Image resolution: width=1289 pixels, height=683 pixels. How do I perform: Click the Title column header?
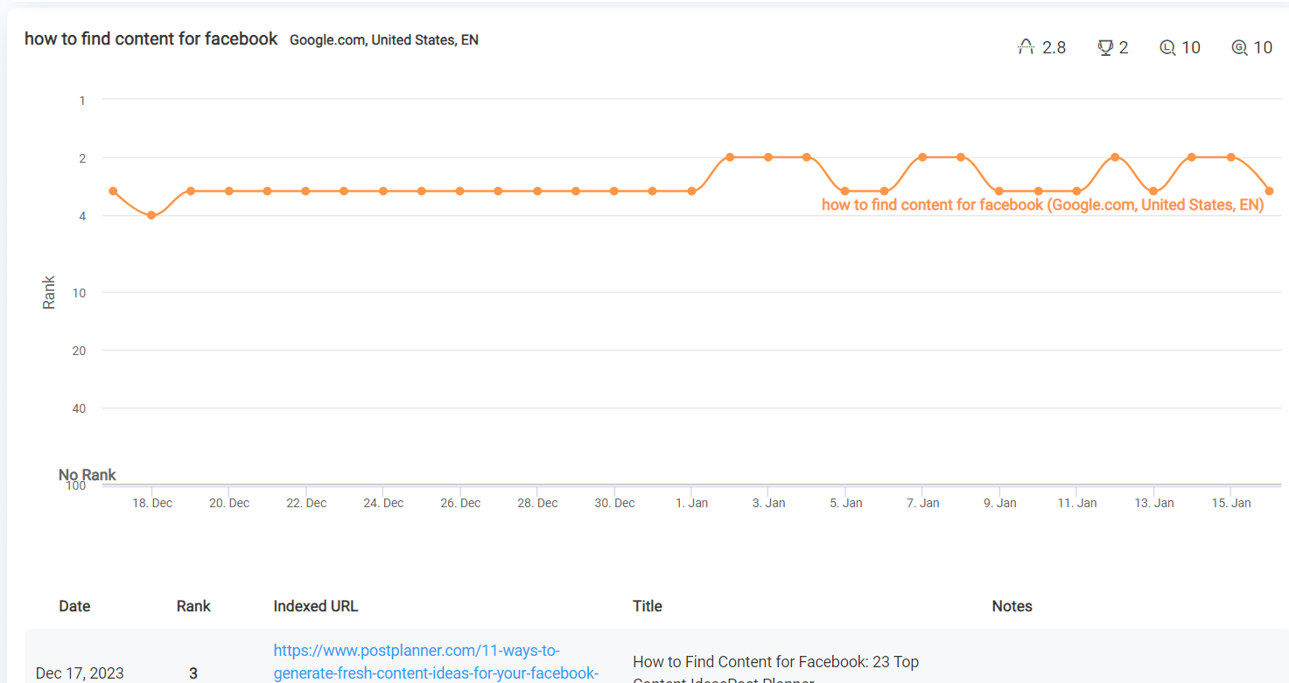point(648,606)
